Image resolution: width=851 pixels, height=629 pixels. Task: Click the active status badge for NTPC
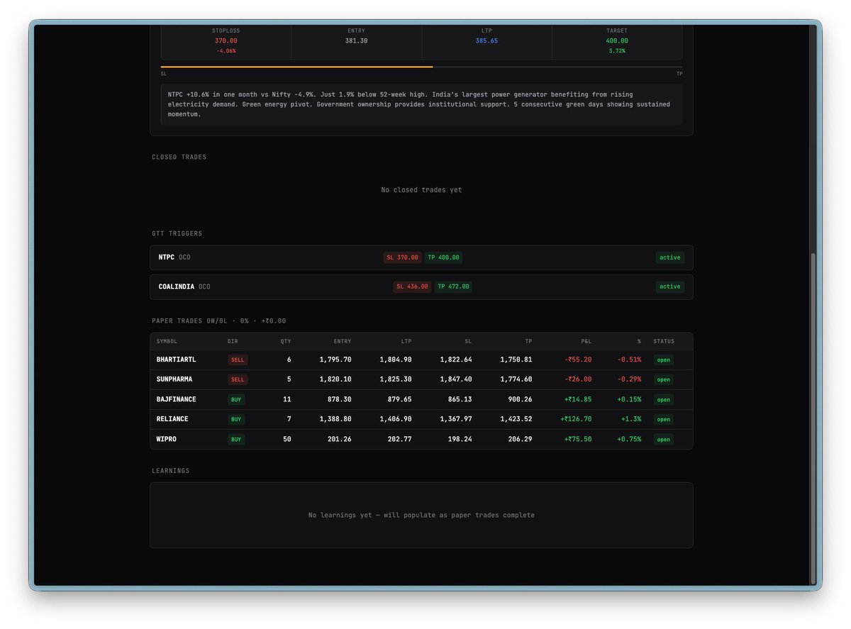669,257
